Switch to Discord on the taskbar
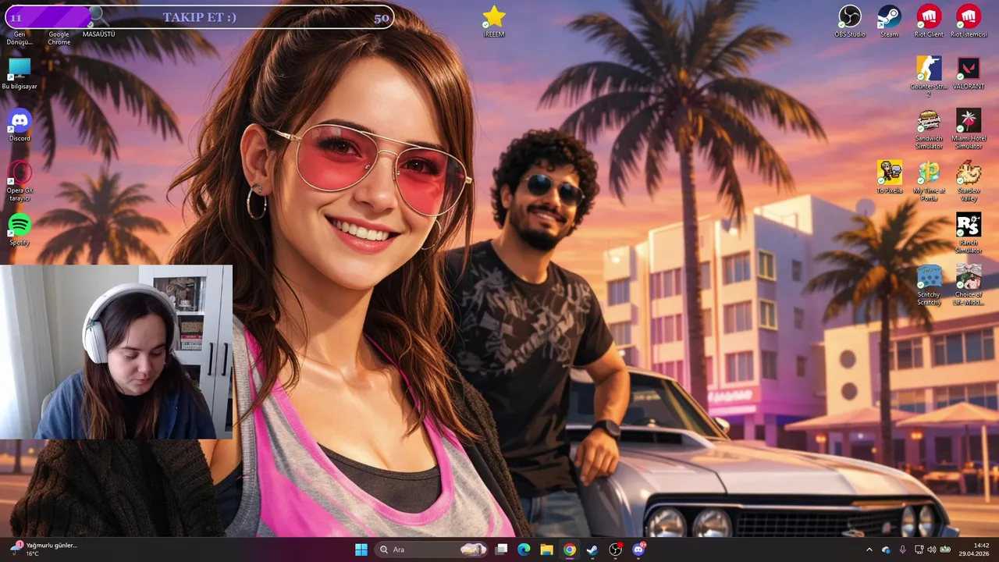Image resolution: width=999 pixels, height=562 pixels. [638, 550]
